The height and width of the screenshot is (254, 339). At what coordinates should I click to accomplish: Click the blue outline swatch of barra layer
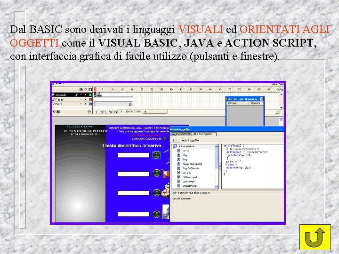tap(90, 104)
